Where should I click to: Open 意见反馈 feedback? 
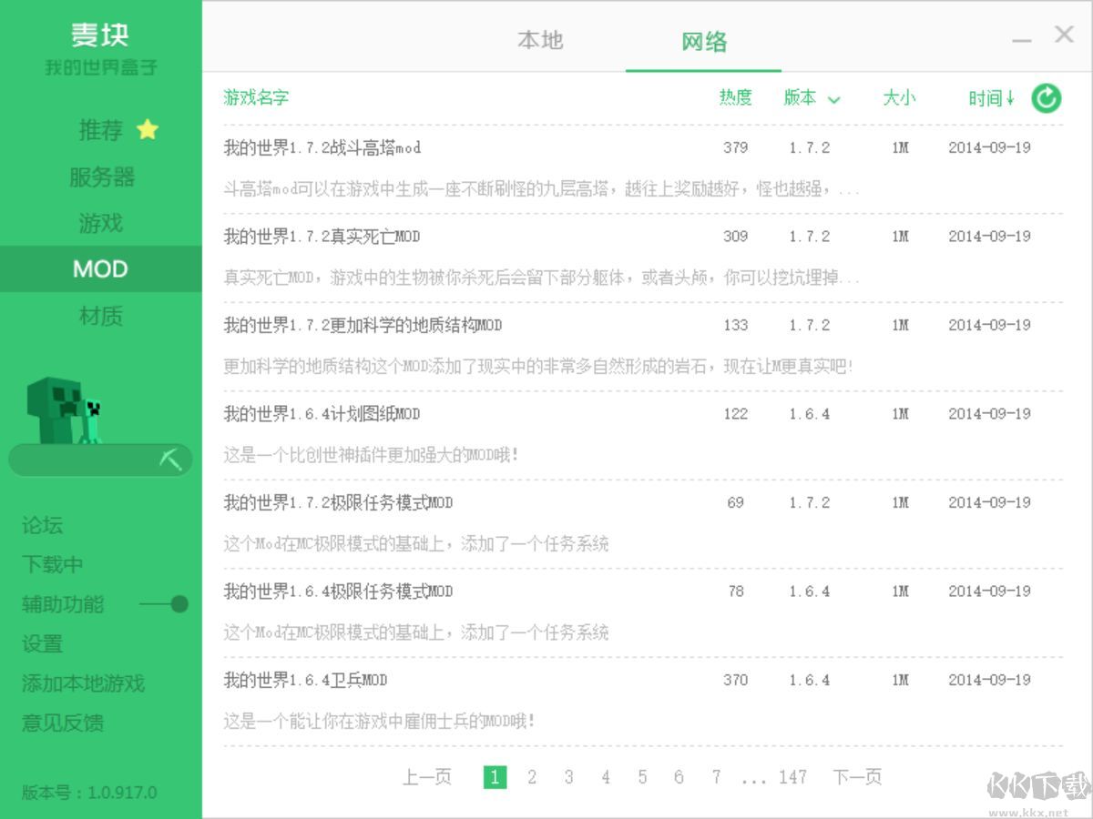(64, 723)
